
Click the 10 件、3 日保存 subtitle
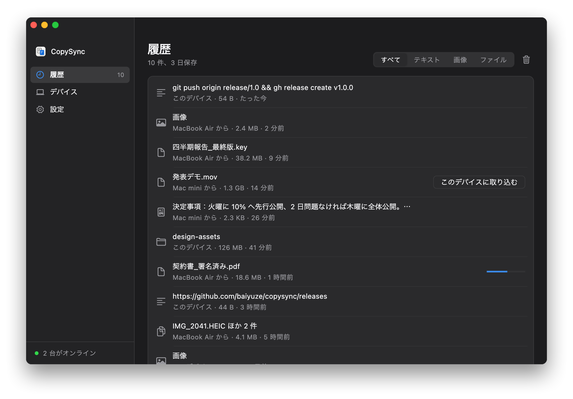point(172,63)
